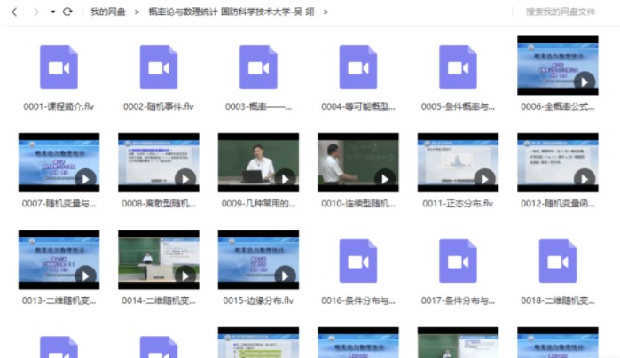Go back with the left arrow
This screenshot has height=358, width=620.
(14, 12)
